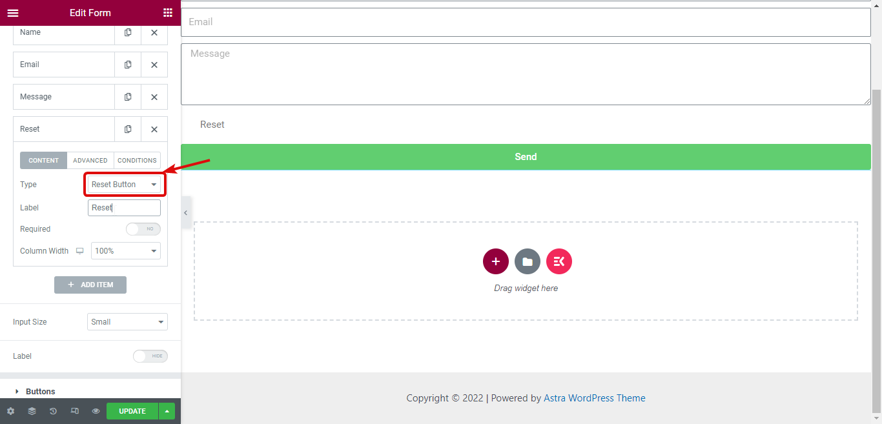Open the Input Size dropdown
Image resolution: width=882 pixels, height=424 pixels.
tap(127, 322)
